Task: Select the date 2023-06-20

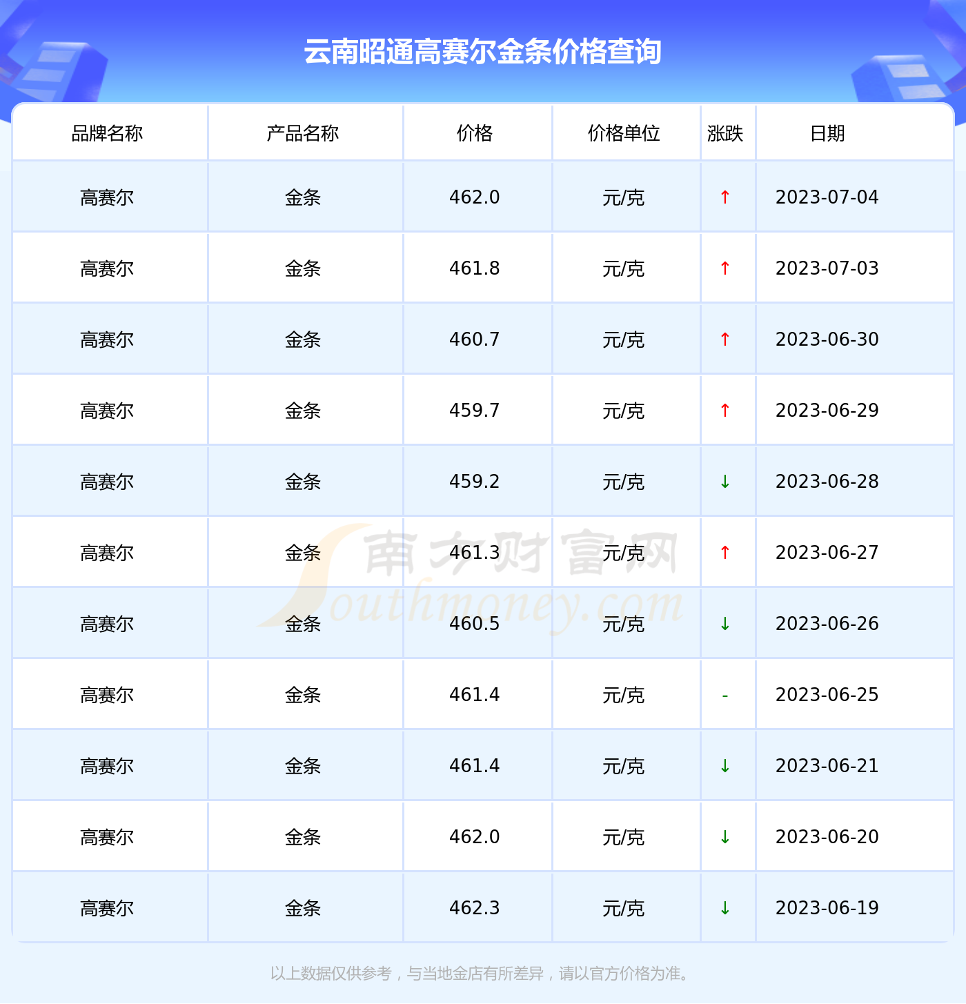Action: 827,837
